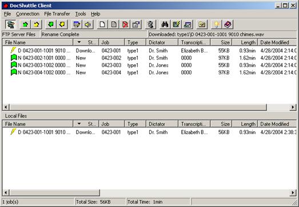Click Total Size: 56KB in status bar
Image resolution: width=299 pixels, height=207 pixels.
coord(93,202)
